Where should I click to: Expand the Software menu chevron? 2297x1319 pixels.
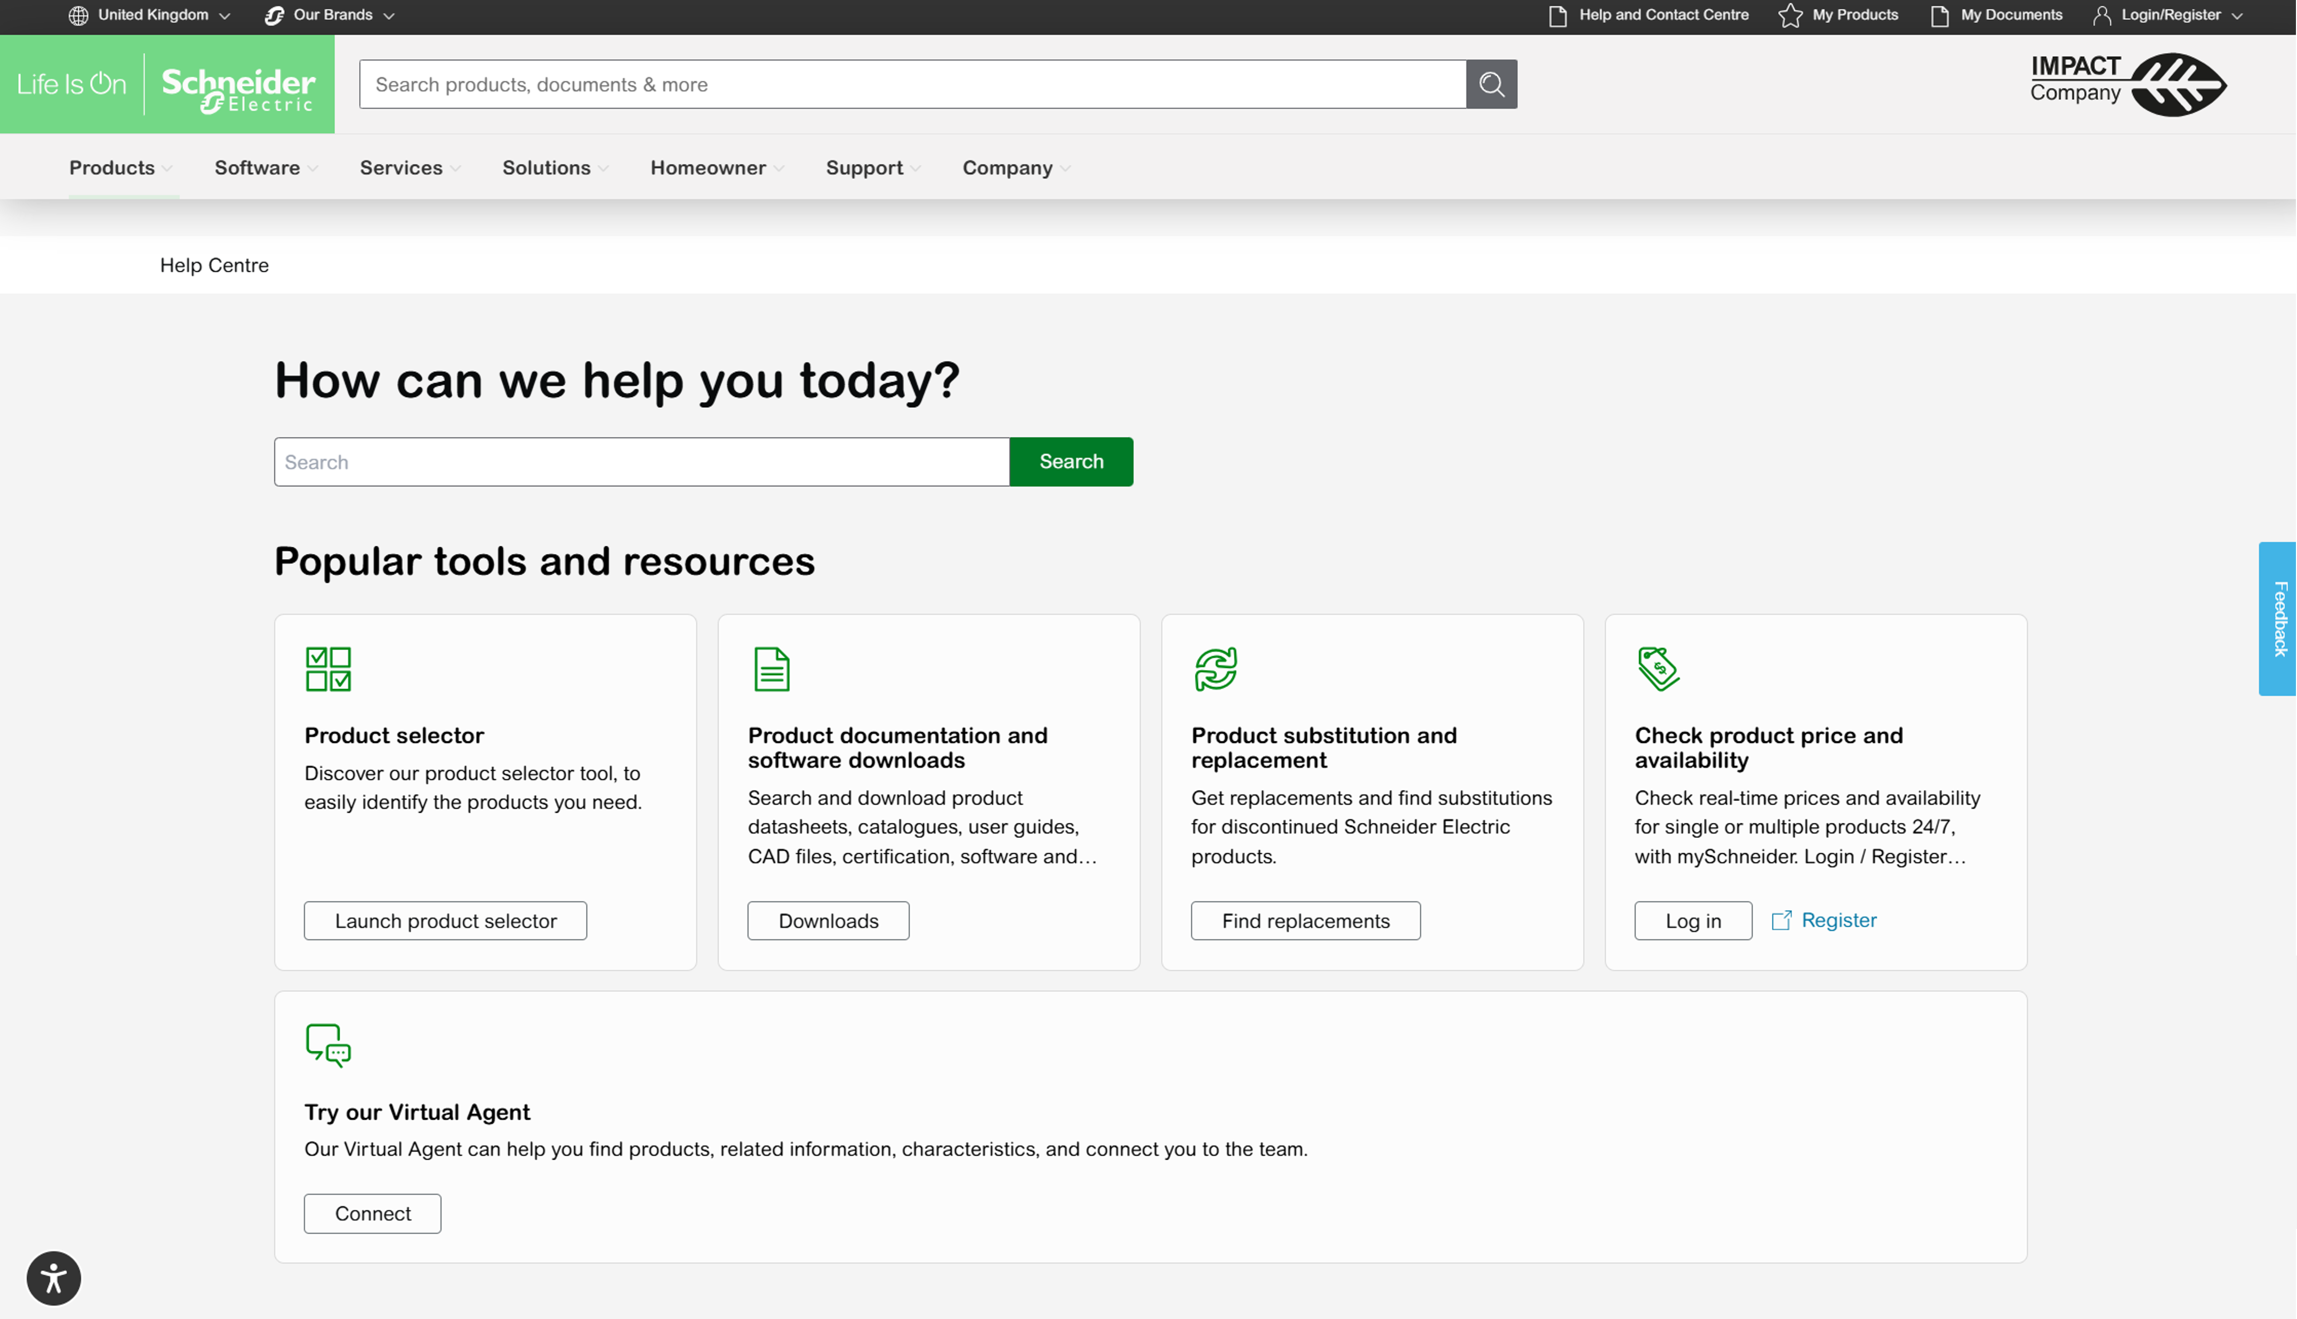click(x=312, y=168)
